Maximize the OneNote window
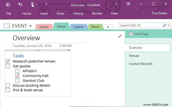Image resolution: width=172 pixels, height=107 pixels. (x=153, y=4)
